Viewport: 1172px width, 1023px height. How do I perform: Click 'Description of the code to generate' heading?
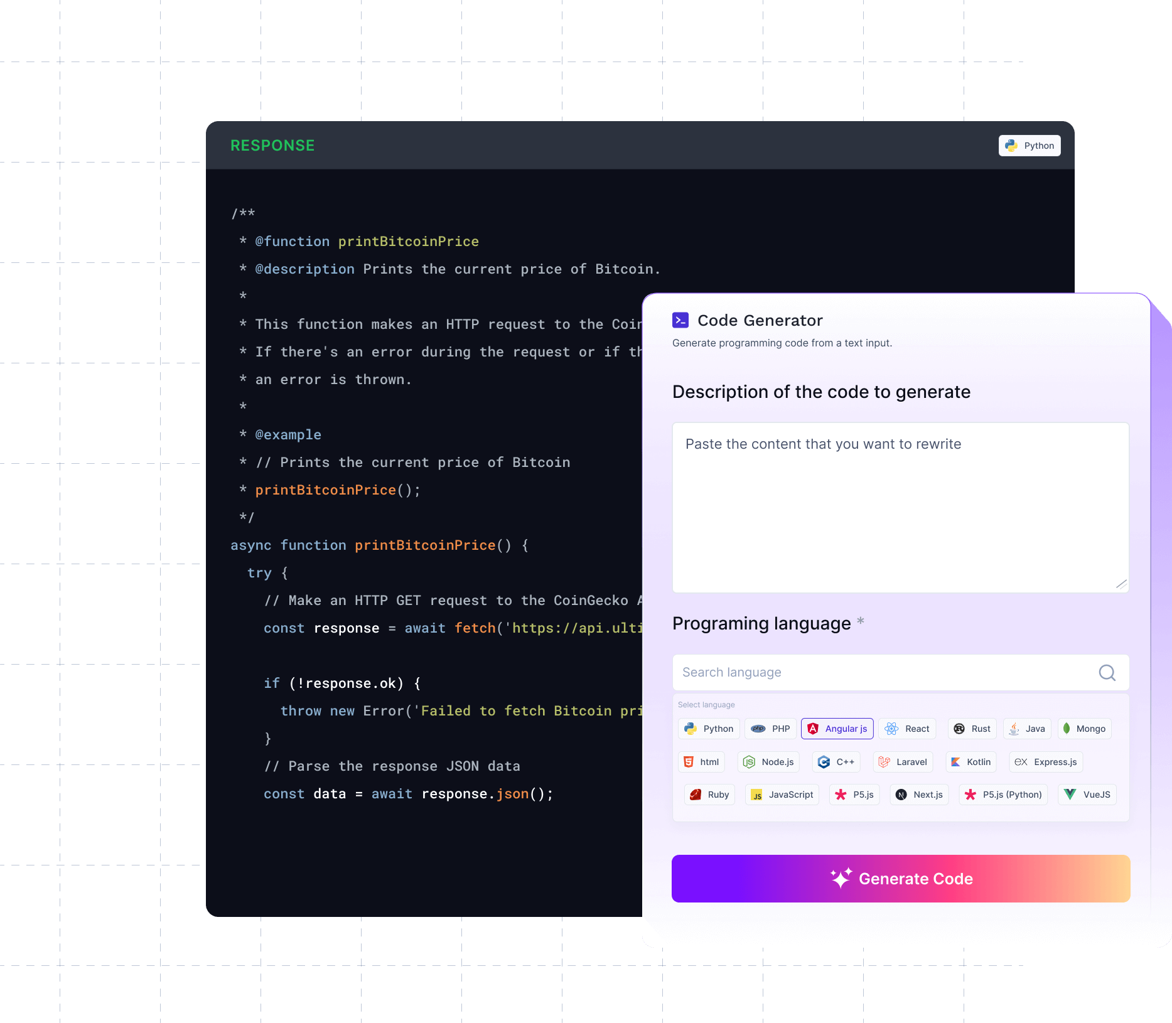coord(821,392)
